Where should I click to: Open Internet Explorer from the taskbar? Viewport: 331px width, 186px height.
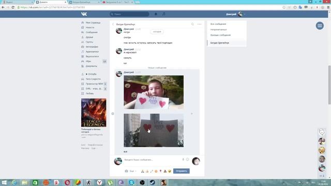[14, 182]
